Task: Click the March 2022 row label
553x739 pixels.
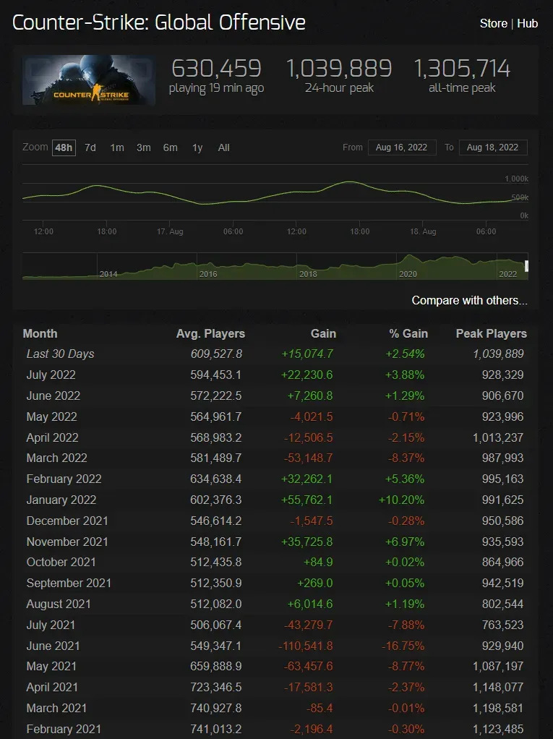Action: (56, 458)
